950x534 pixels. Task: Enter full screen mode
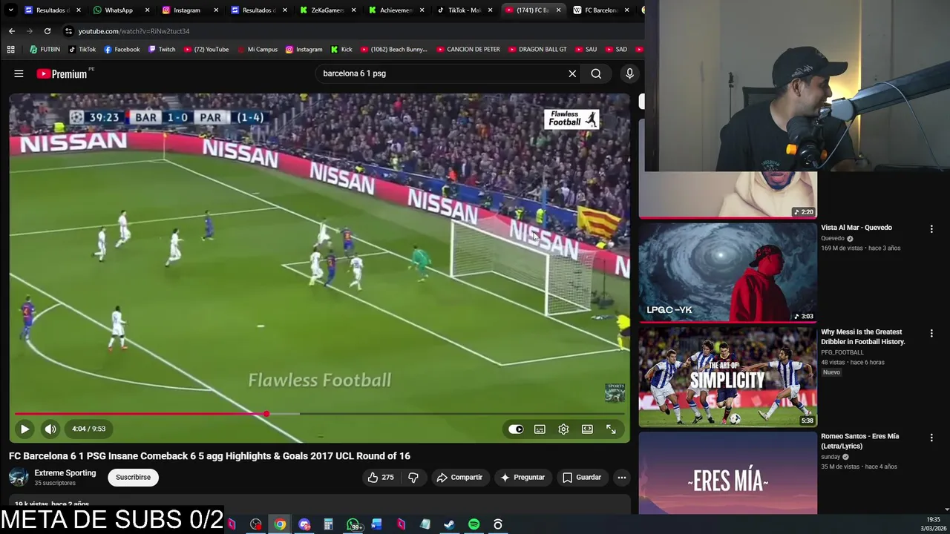611,429
